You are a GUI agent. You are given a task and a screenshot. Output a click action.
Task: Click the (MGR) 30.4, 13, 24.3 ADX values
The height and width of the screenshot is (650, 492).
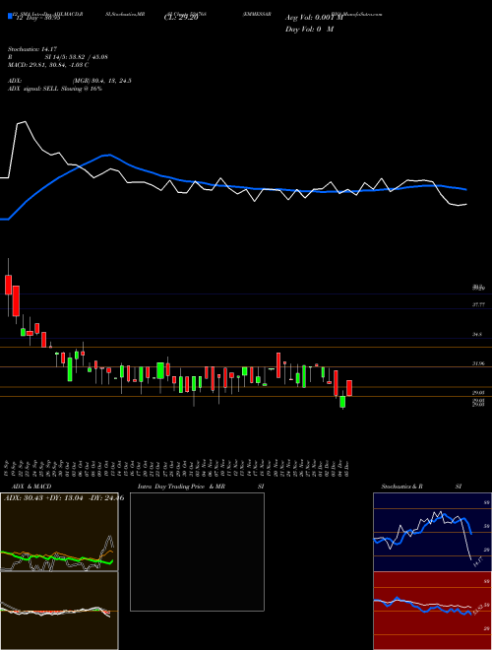[102, 81]
